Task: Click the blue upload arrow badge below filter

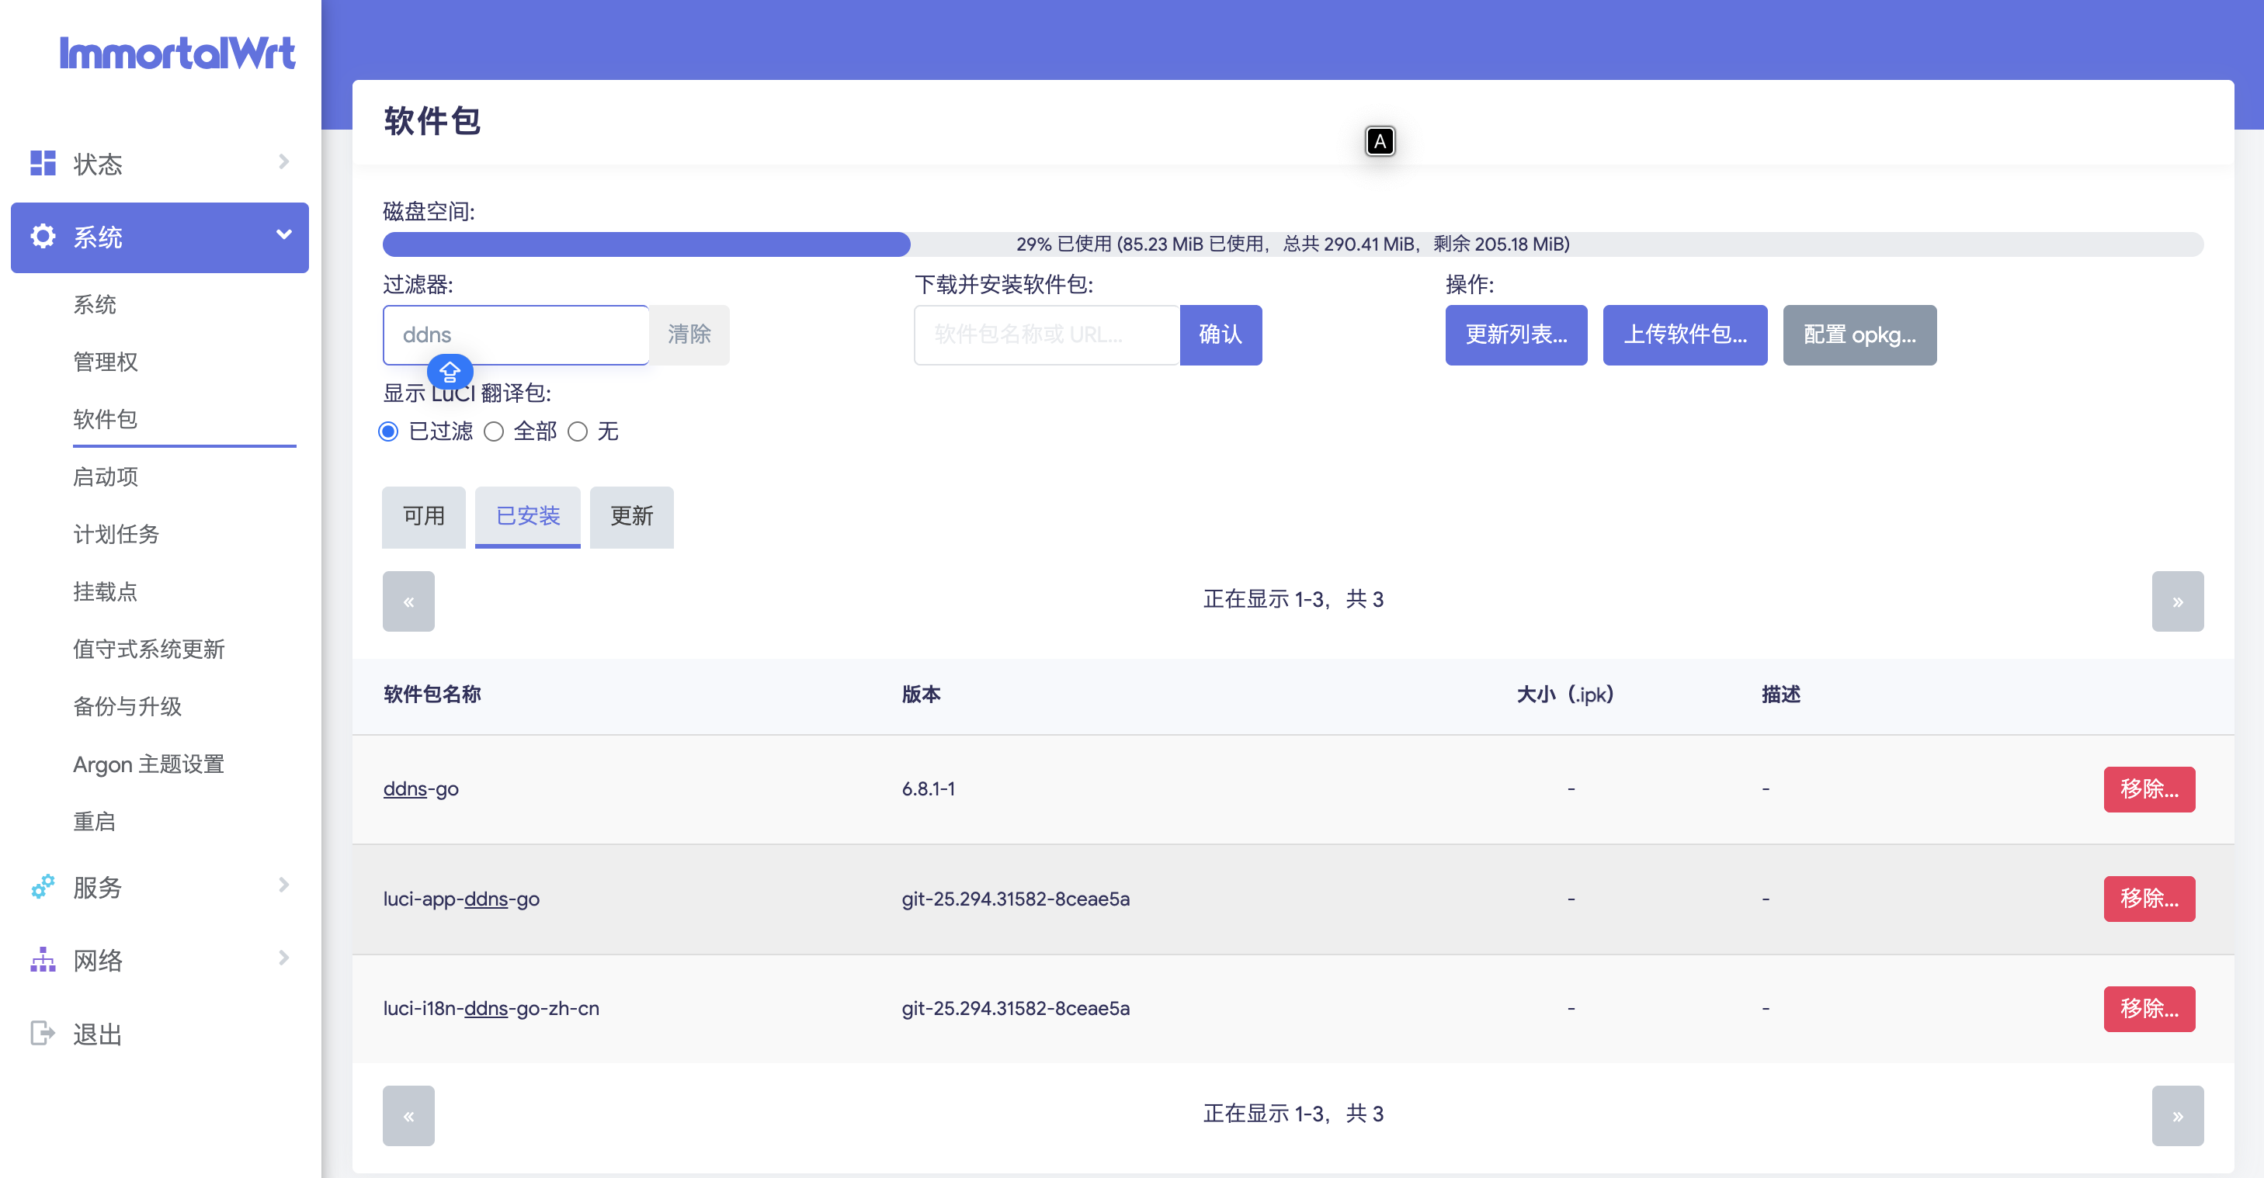Action: [x=449, y=372]
